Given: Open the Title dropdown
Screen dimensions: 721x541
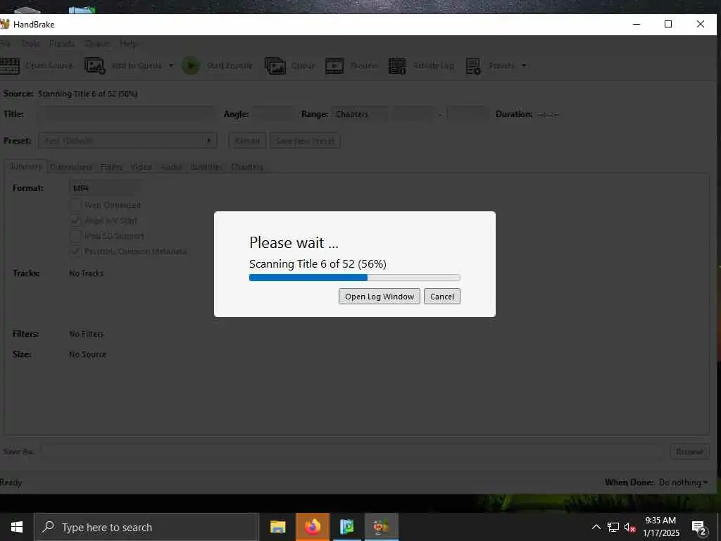Looking at the screenshot, I should point(126,114).
